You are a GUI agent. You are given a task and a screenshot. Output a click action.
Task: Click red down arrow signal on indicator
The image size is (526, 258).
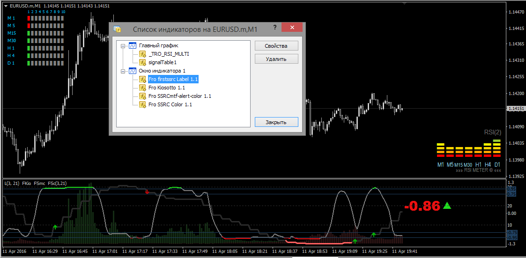click(x=147, y=192)
